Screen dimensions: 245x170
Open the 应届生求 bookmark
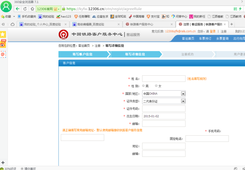click(x=100, y=16)
